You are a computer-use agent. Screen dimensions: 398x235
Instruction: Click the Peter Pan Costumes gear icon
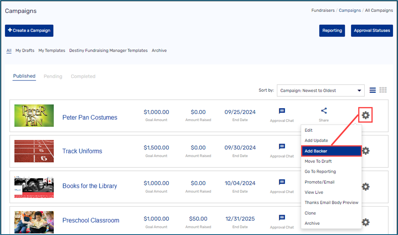click(365, 115)
